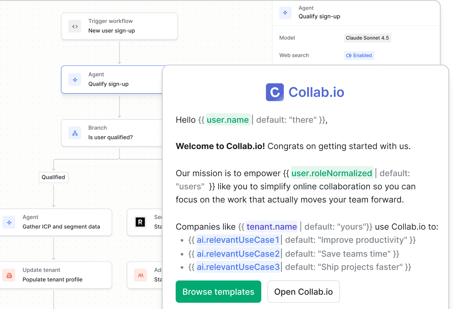The width and height of the screenshot is (472, 309).
Task: Open the Claude Sonnet 4.5 model selector
Action: coord(367,38)
